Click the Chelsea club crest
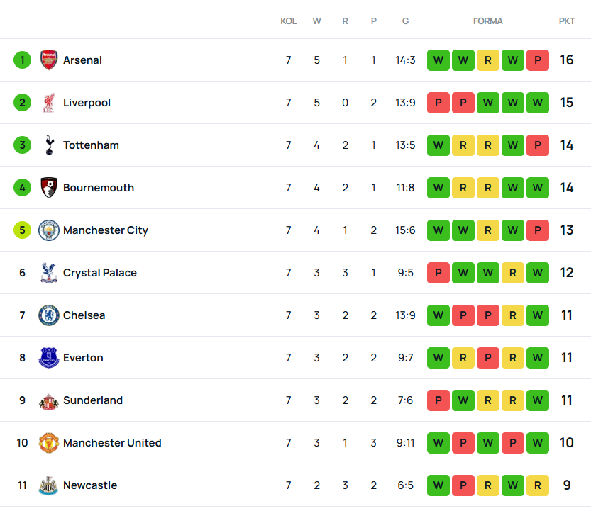Screen dimensions: 591x511 [48, 315]
